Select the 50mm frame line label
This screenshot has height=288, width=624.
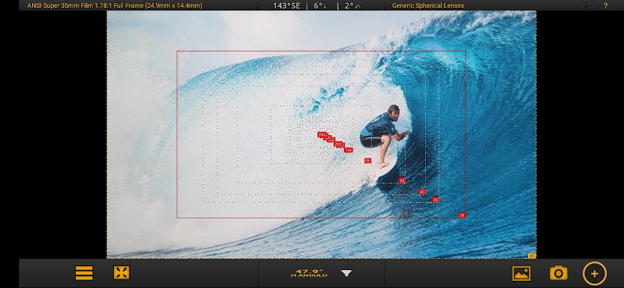click(x=402, y=180)
